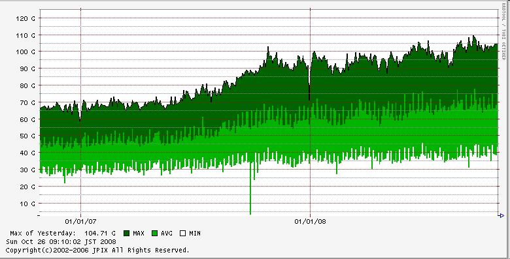Click the vertical RRDTOOL / TOBI OETIKER text

coord(503,33)
